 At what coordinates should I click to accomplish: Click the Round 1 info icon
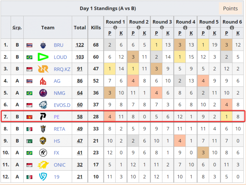click(115, 27)
